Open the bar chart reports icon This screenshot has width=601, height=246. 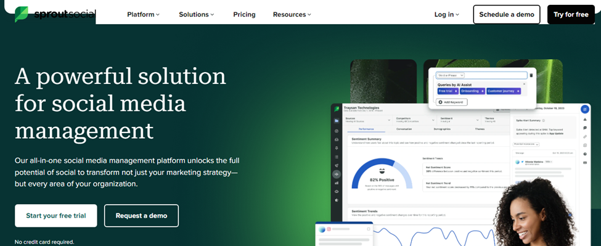[337, 183]
